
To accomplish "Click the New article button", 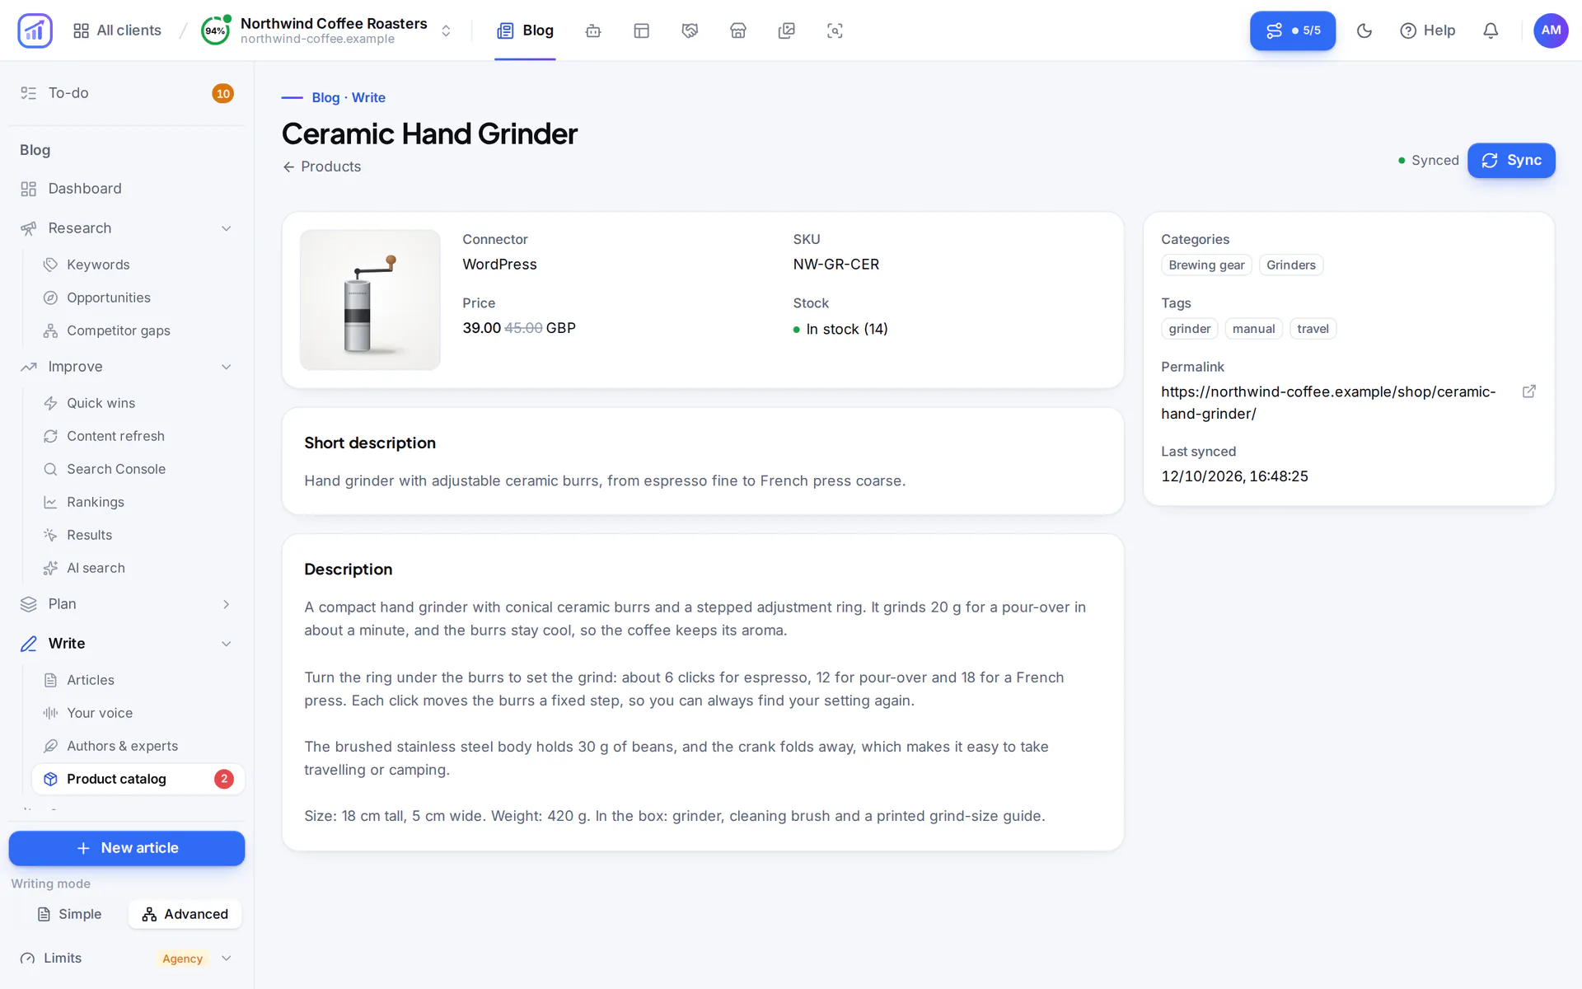I will click(x=127, y=848).
